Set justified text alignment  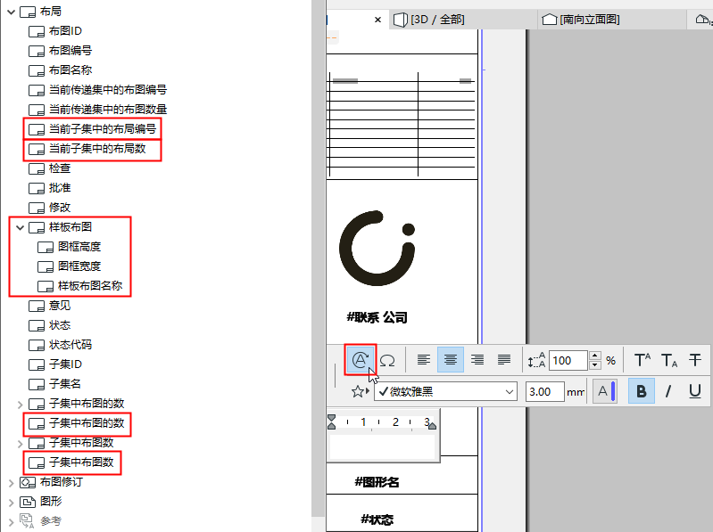pyautogui.click(x=504, y=360)
